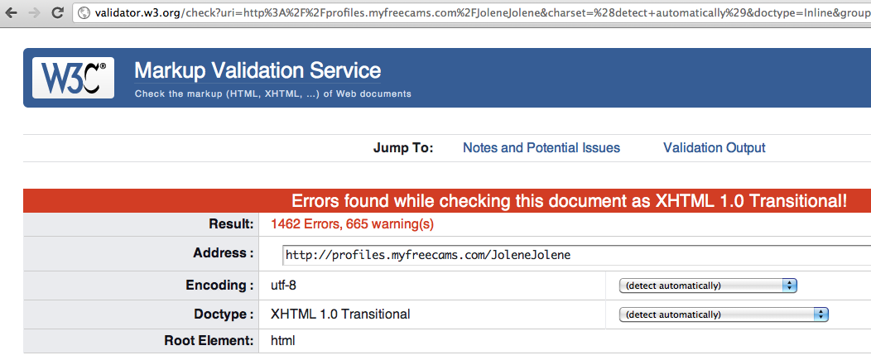Open the Markup Validation Service heading link
This screenshot has width=871, height=360.
click(257, 70)
